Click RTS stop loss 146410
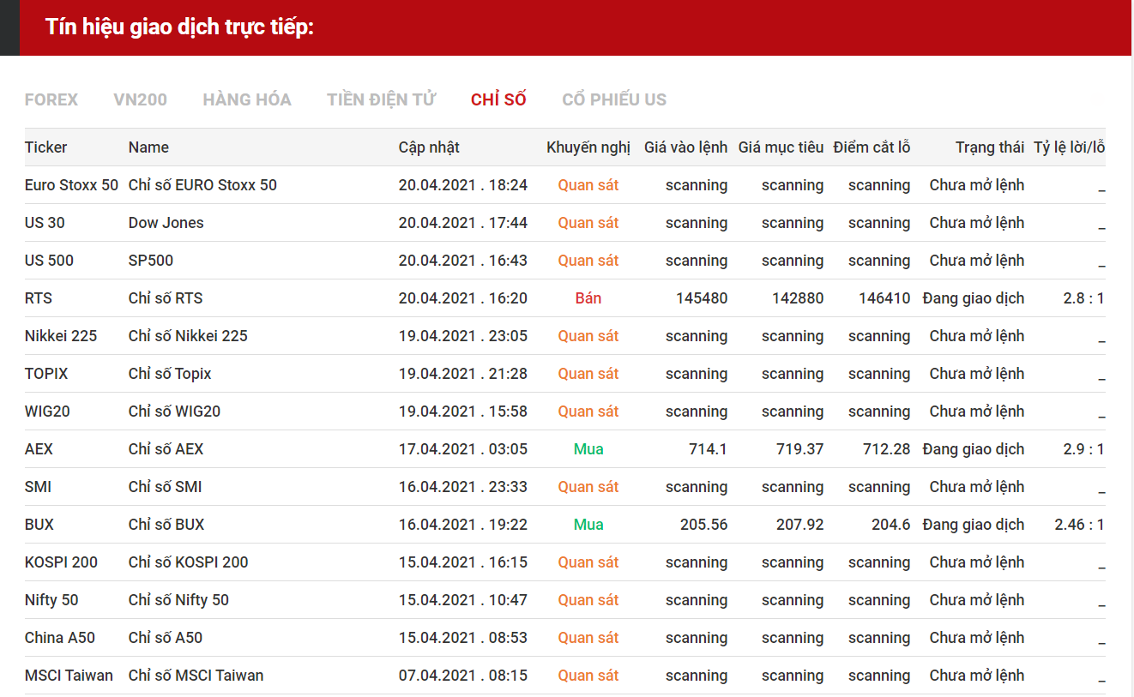 [884, 298]
